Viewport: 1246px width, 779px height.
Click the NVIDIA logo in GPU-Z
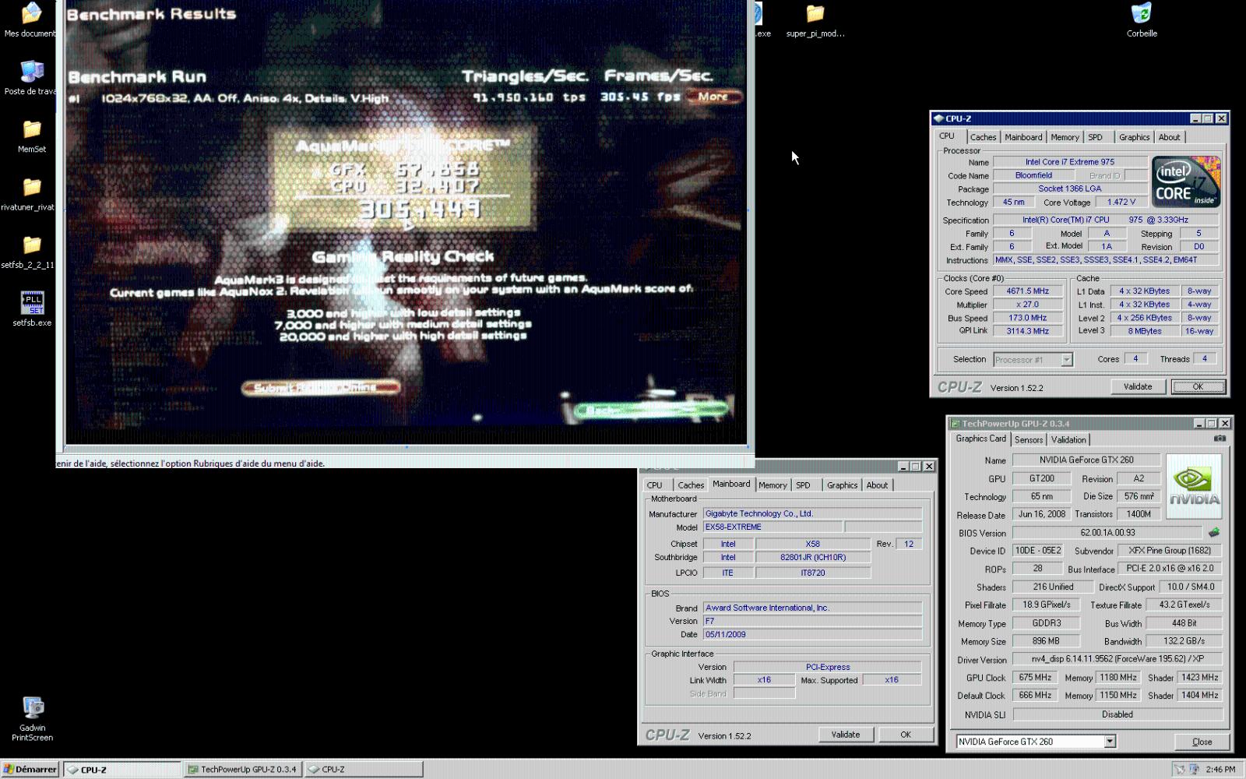coord(1194,486)
